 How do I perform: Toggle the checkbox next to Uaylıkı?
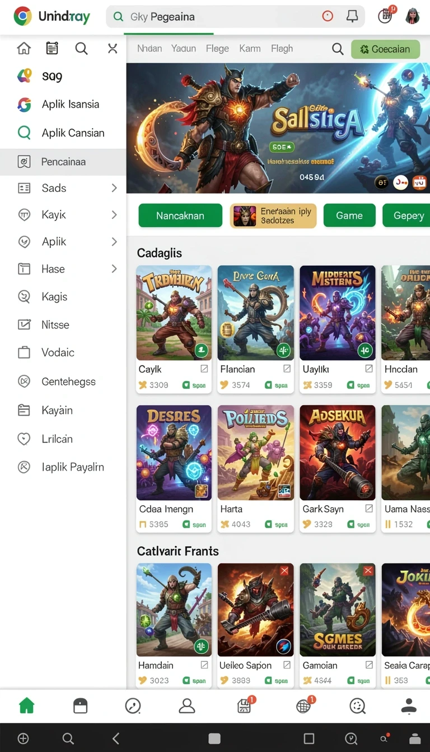tap(369, 369)
